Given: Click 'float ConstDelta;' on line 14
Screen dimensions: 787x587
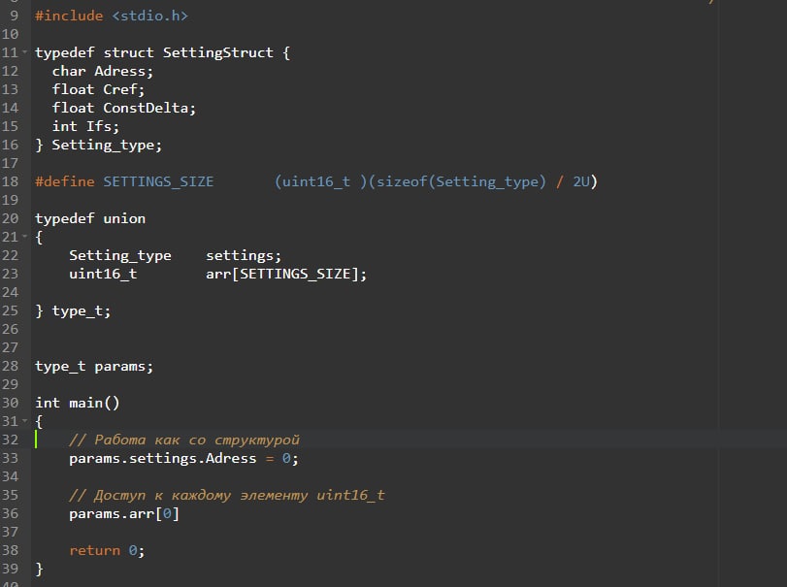Looking at the screenshot, I should pyautogui.click(x=124, y=108).
